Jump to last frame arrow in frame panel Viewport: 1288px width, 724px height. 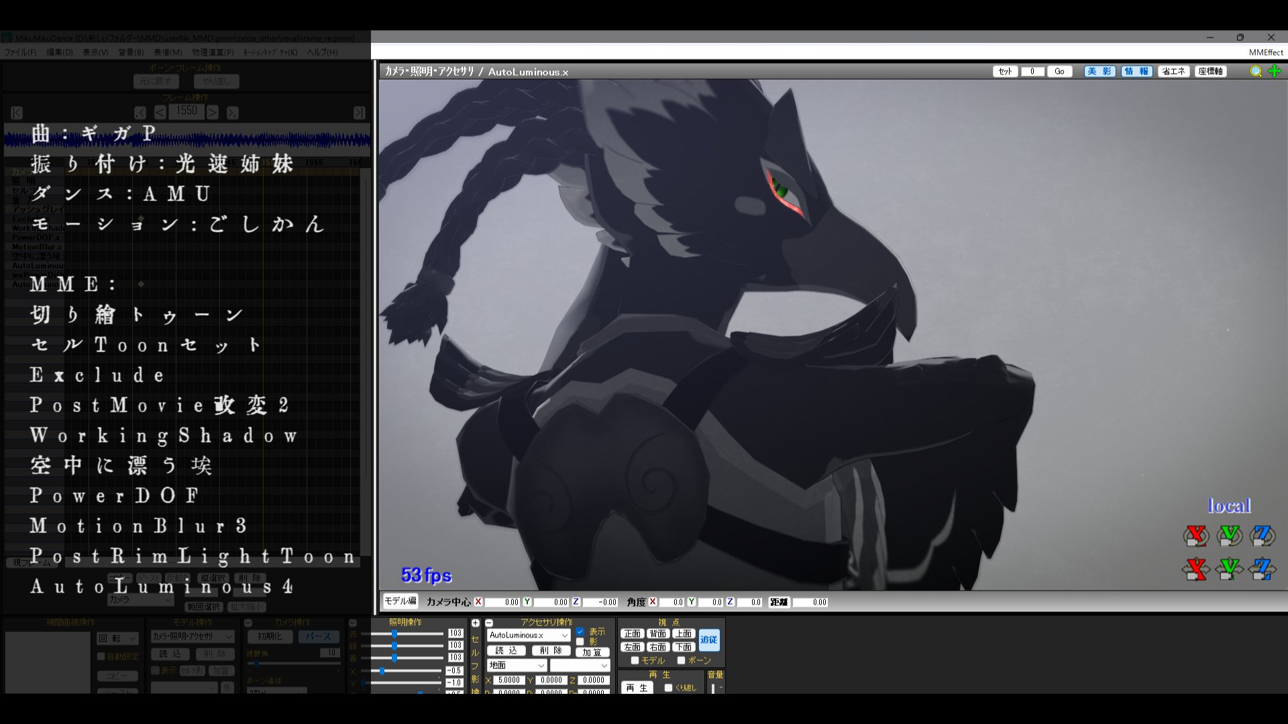tap(360, 113)
